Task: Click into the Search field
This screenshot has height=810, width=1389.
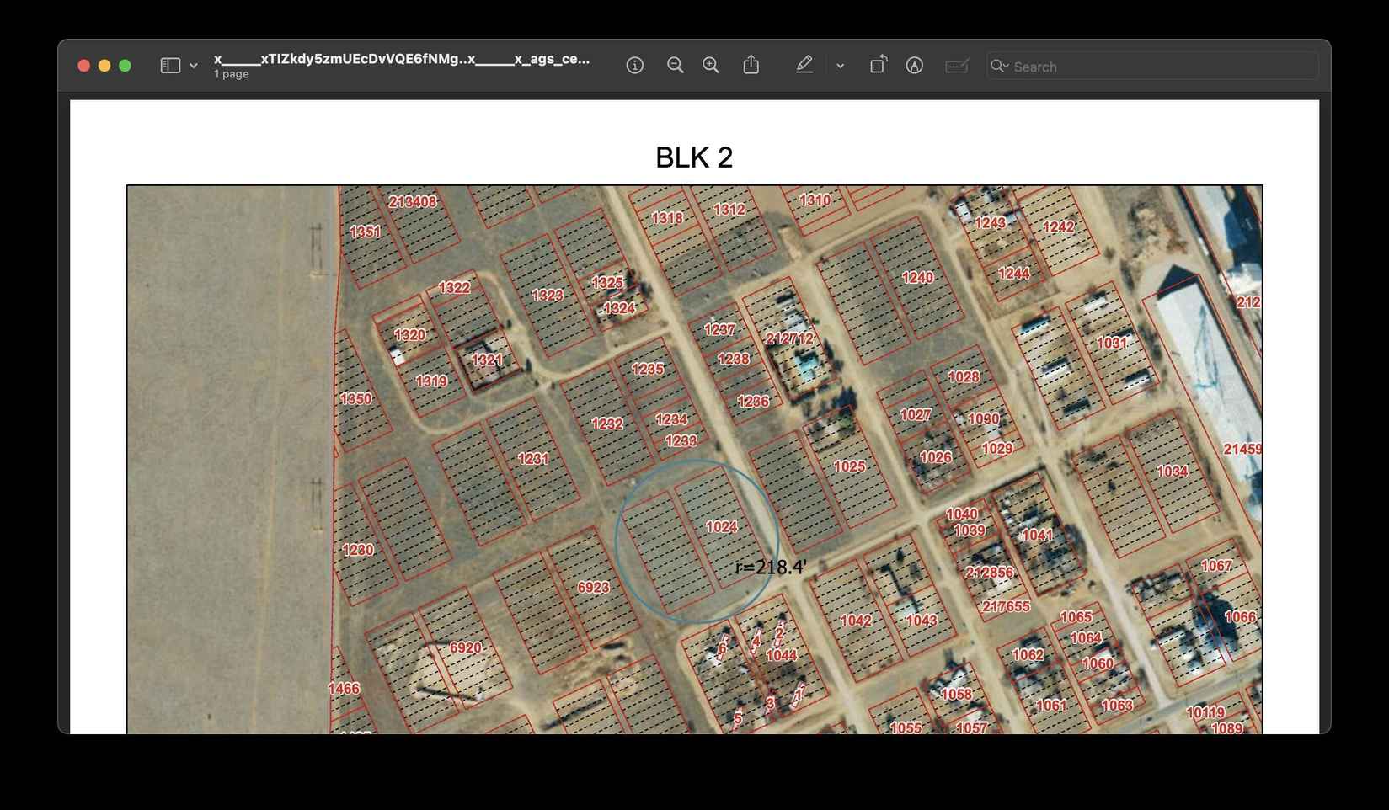Action: tap(1162, 67)
